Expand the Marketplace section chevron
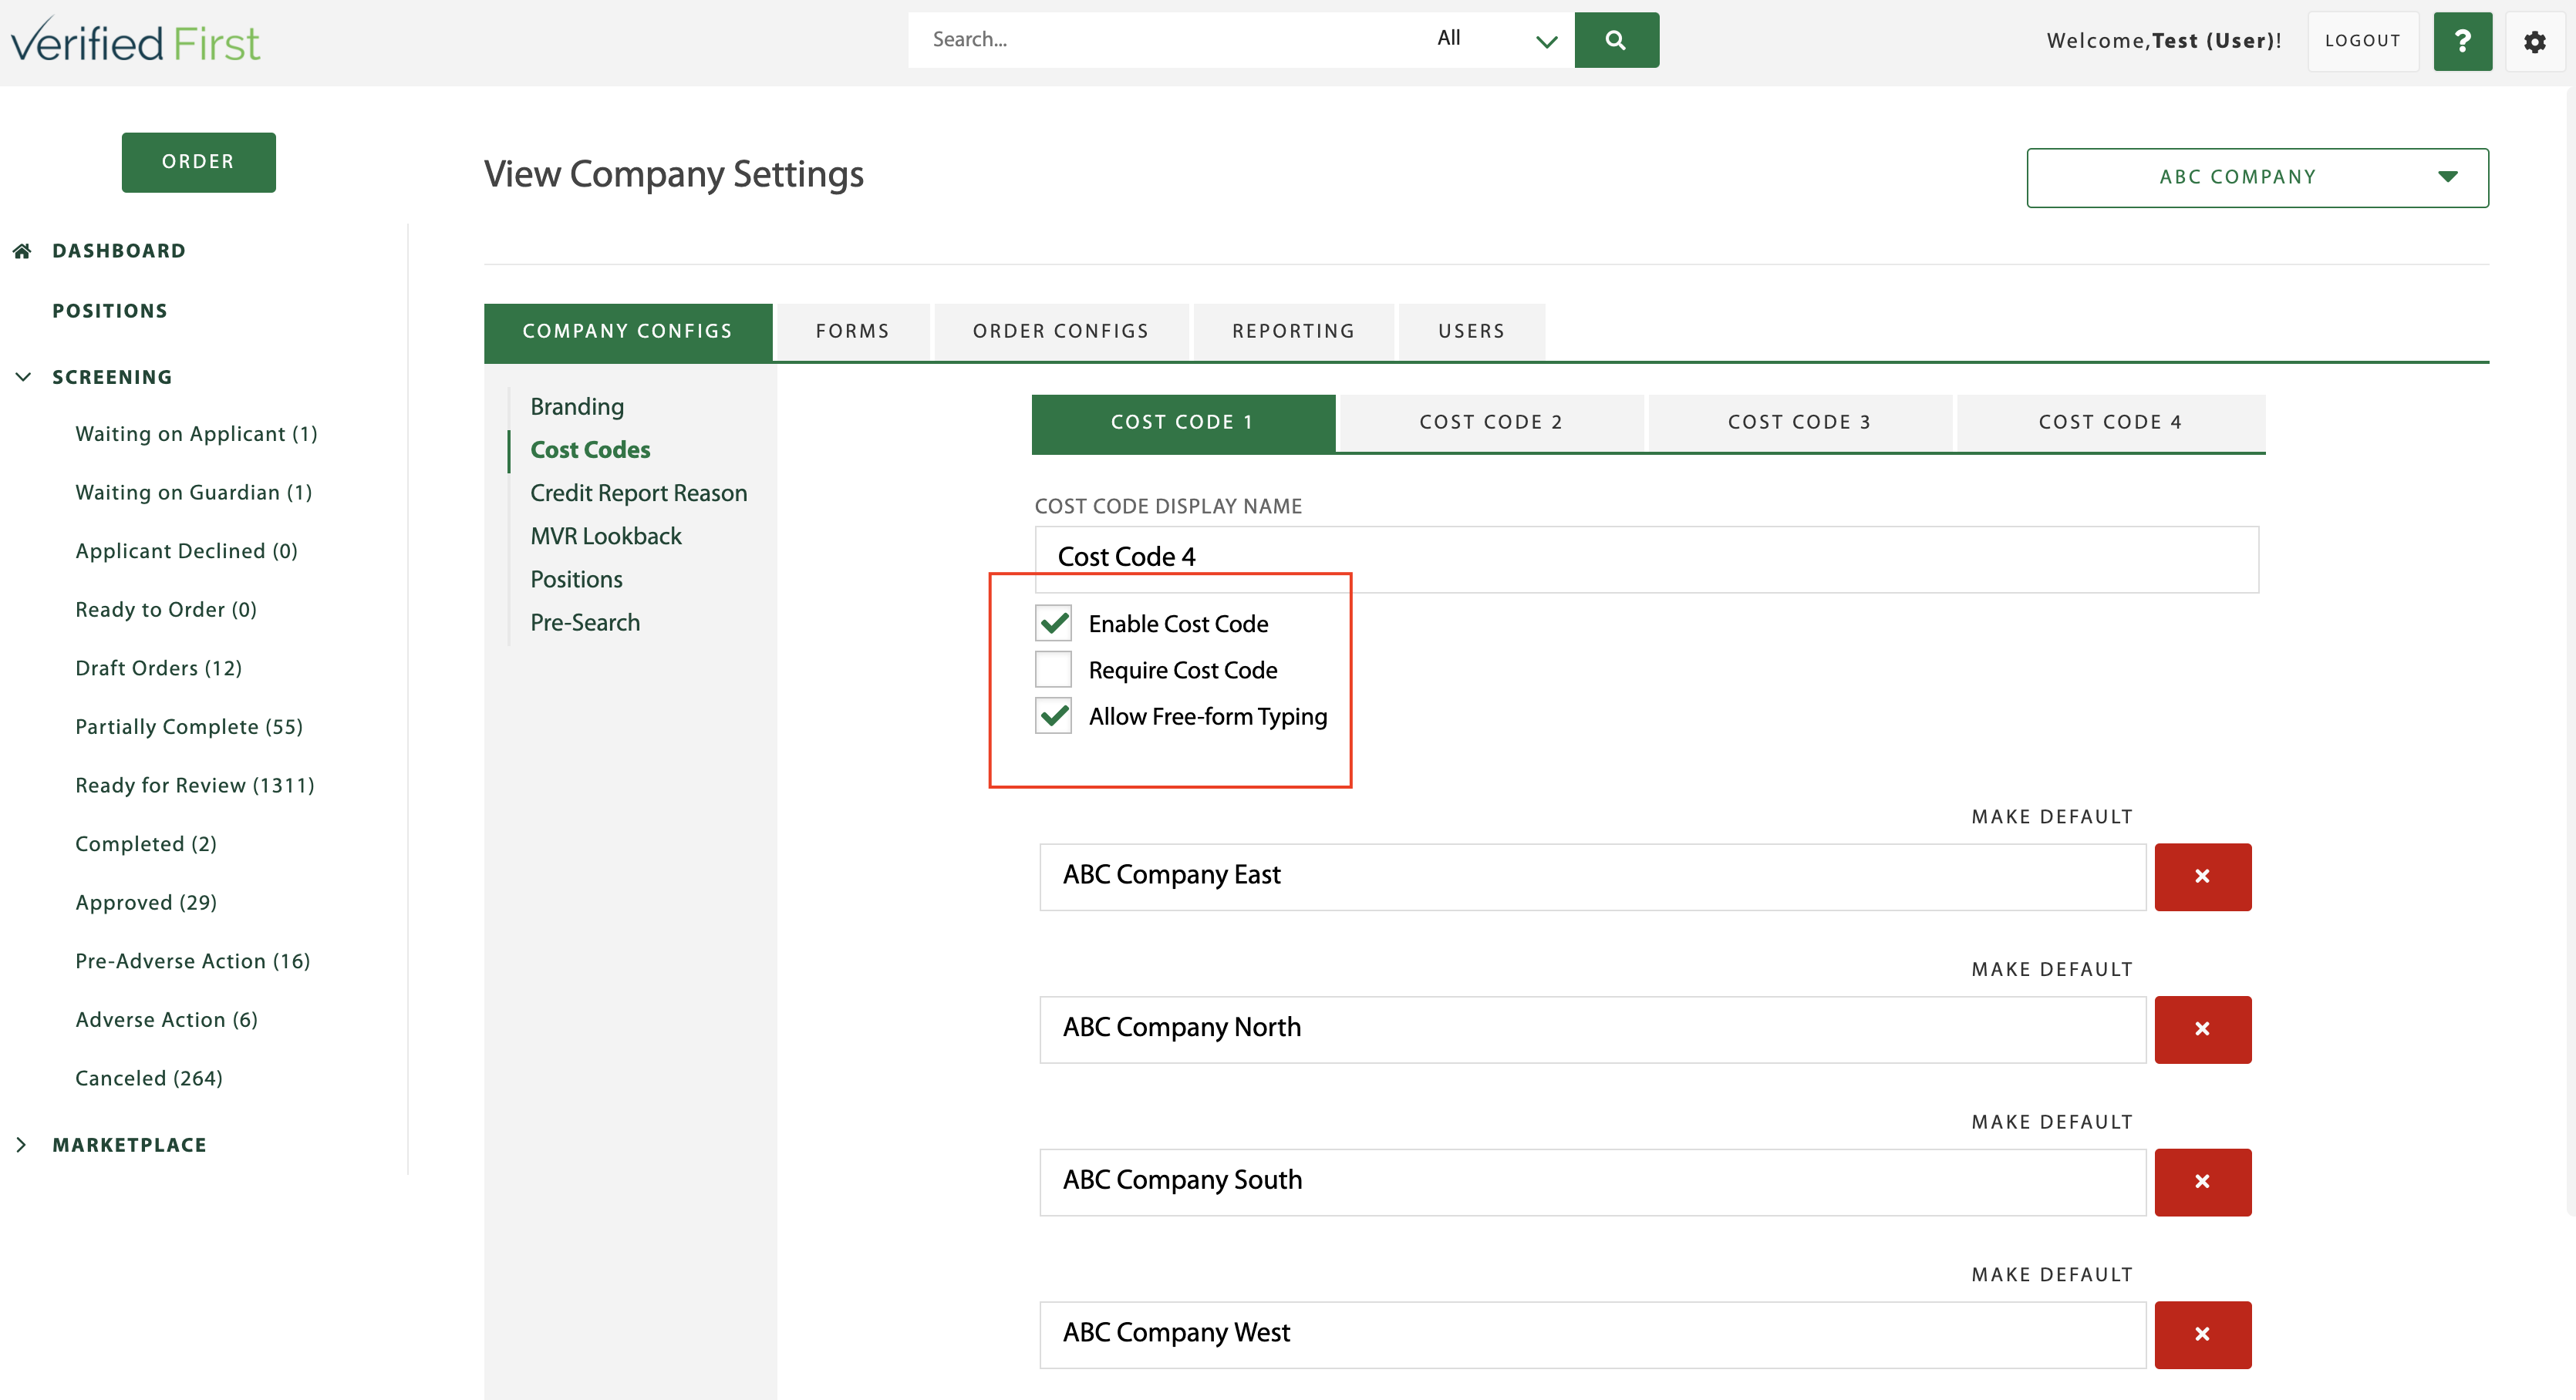2576x1400 pixels. [21, 1145]
